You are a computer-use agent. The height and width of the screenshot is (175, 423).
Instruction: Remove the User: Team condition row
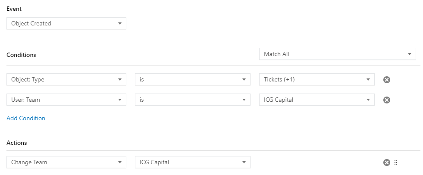point(387,100)
